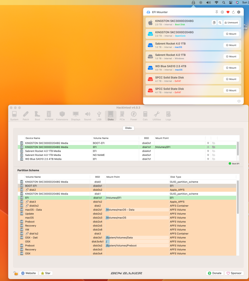Open the Utilities tab in Hackintool
Screen dimensions: 249x281
(157, 116)
